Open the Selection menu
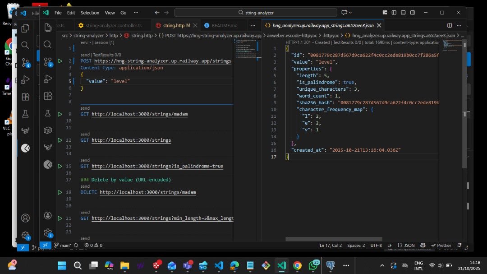The image size is (487, 274). point(90,13)
